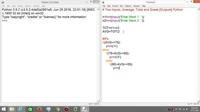Click the line print('B')
Viewport: 200px width, 112px height.
pos(115,57)
